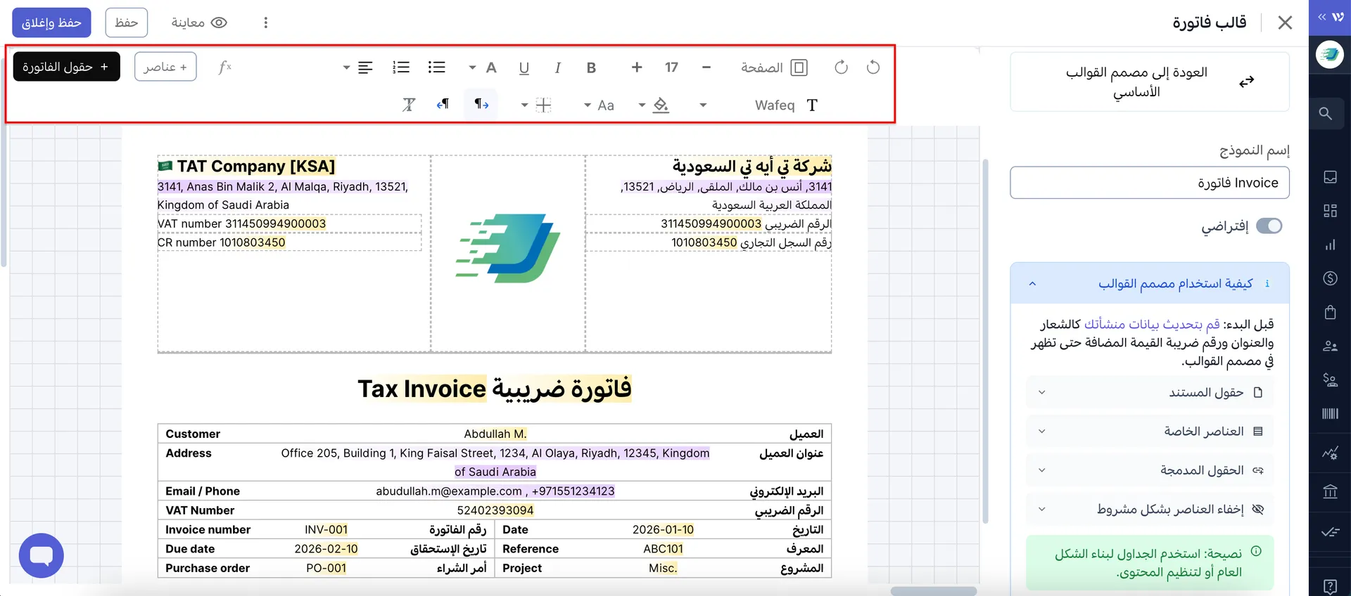Click the company avatar in the sidebar

click(x=1330, y=54)
